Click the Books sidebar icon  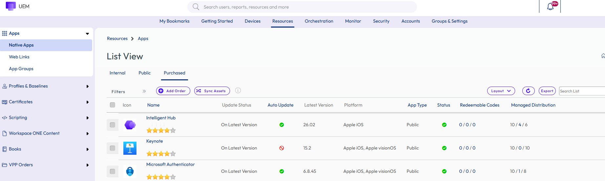tap(5, 149)
